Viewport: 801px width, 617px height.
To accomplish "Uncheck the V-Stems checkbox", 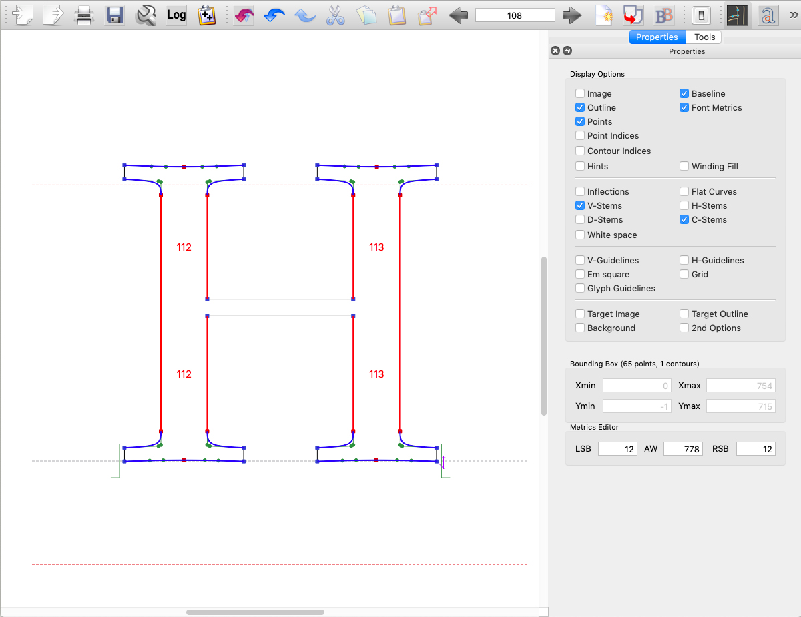I will pyautogui.click(x=580, y=206).
